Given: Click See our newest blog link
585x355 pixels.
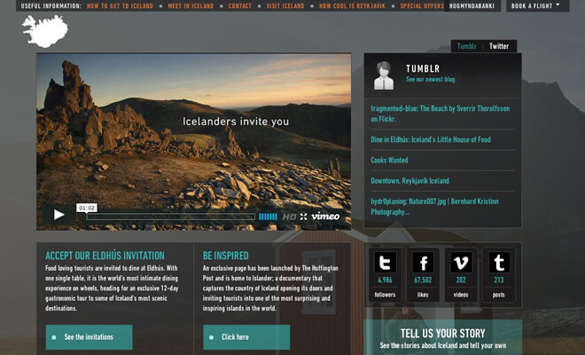Looking at the screenshot, I should coord(431,79).
